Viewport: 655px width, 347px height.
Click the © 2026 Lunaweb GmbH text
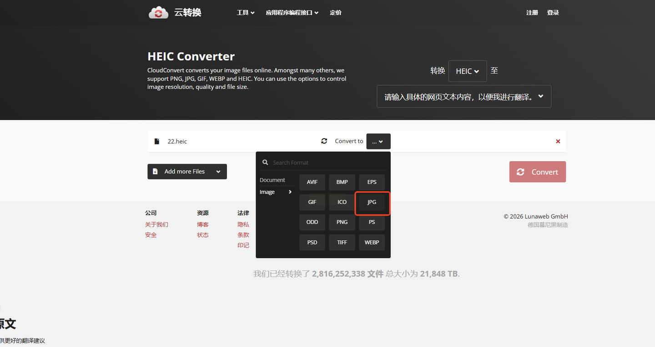(536, 216)
